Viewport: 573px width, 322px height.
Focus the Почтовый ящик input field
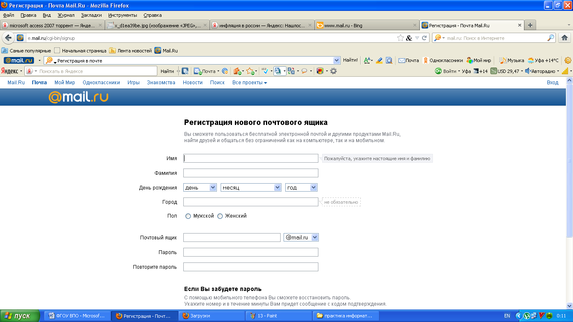pos(232,237)
